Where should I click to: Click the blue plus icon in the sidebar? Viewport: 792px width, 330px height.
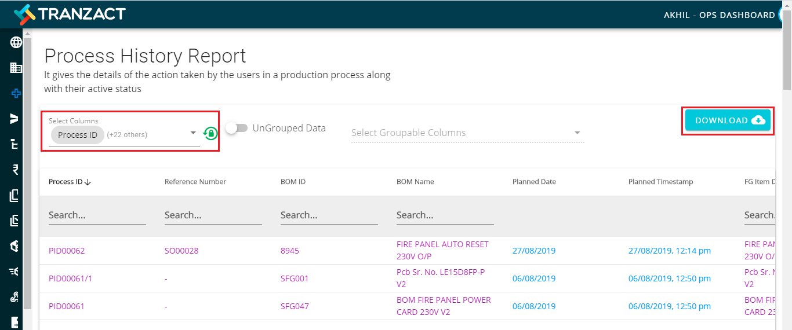point(16,93)
